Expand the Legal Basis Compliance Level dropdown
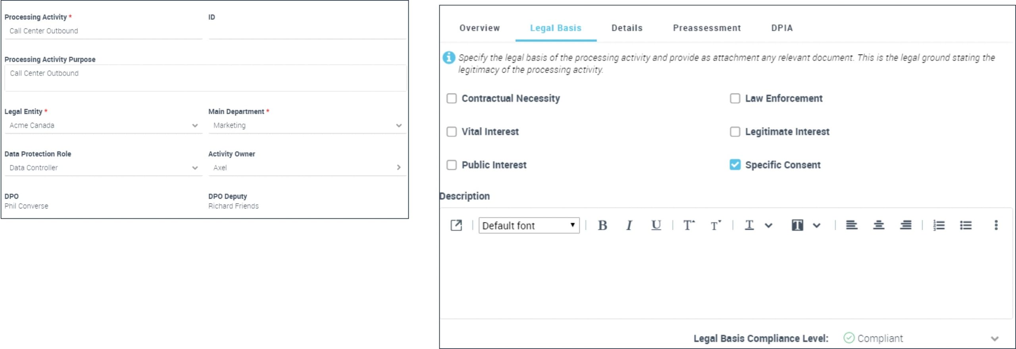1016x349 pixels. pyautogui.click(x=994, y=339)
